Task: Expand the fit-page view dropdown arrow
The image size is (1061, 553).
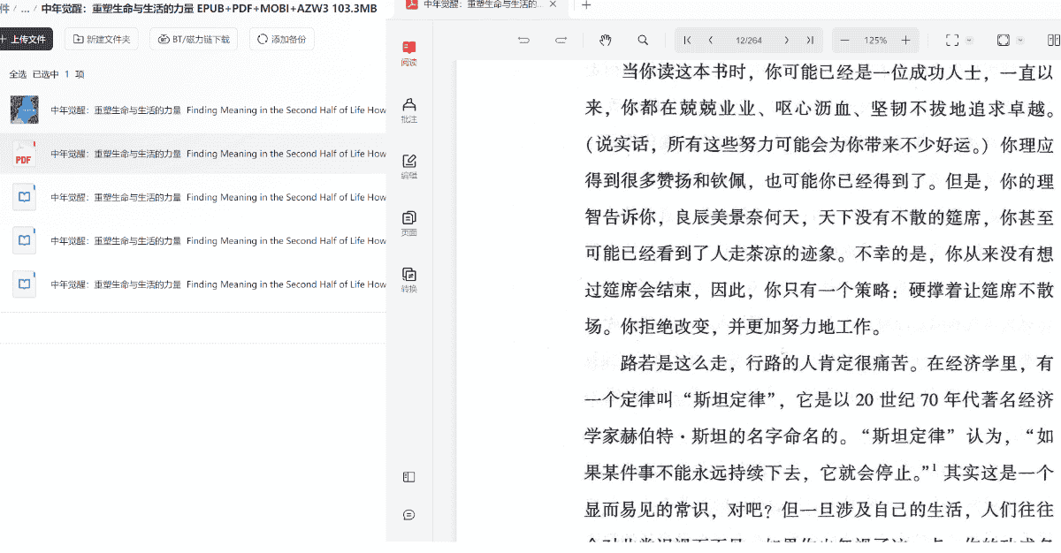Action: (1020, 41)
